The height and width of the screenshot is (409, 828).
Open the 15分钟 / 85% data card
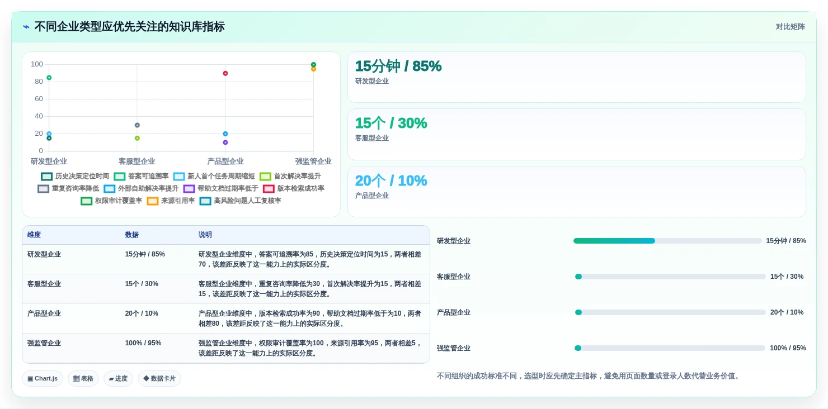(577, 77)
